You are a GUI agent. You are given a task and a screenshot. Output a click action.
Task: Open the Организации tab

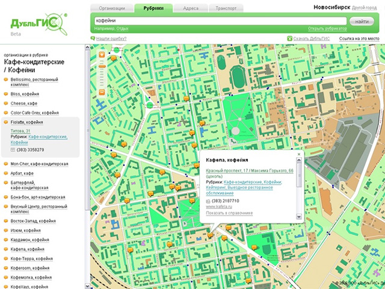(112, 8)
